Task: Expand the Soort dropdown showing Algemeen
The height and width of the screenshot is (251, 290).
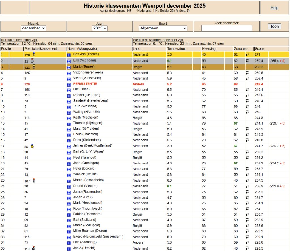Action: point(163,28)
